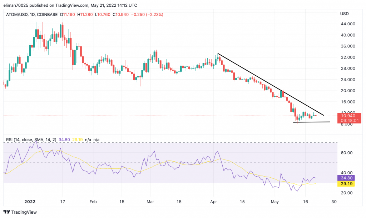Click the horizontal black support line

(x=311, y=122)
